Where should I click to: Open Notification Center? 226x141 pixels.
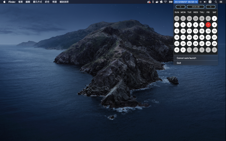click(x=221, y=2)
